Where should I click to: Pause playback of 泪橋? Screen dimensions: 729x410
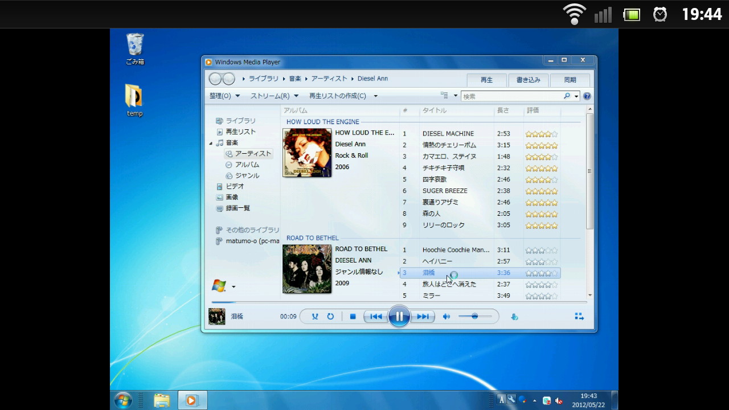pos(399,316)
